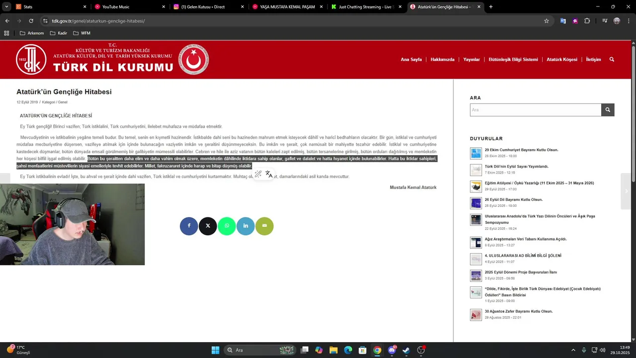This screenshot has width=636, height=358.
Task: Switch to the Gelen Kutusu Direct tab
Action: coord(208,7)
